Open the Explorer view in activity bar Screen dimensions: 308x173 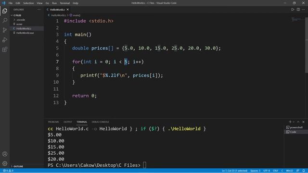click(5, 11)
